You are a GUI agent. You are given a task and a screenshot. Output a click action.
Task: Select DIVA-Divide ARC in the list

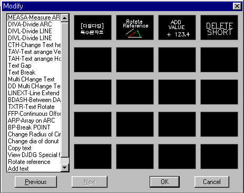click(34, 24)
